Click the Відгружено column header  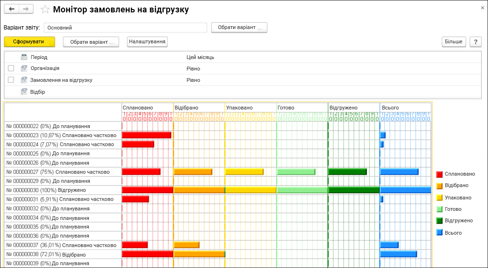pyautogui.click(x=354, y=108)
